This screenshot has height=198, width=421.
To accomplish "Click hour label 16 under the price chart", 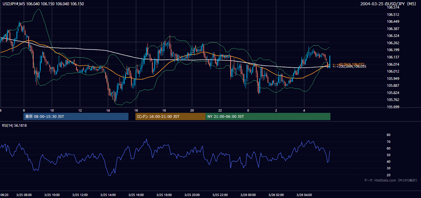I will (136, 110).
